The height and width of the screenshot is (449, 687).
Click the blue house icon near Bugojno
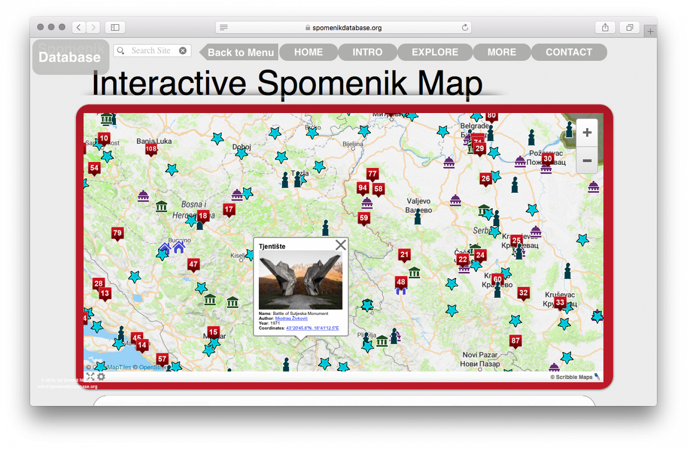[x=179, y=248]
